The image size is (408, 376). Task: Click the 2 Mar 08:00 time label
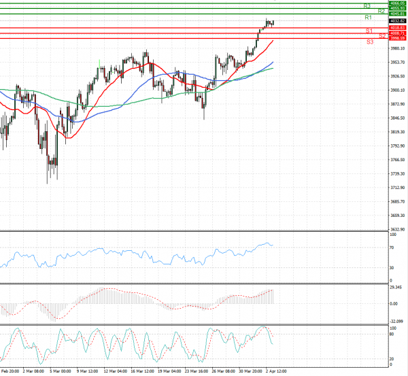(33, 371)
